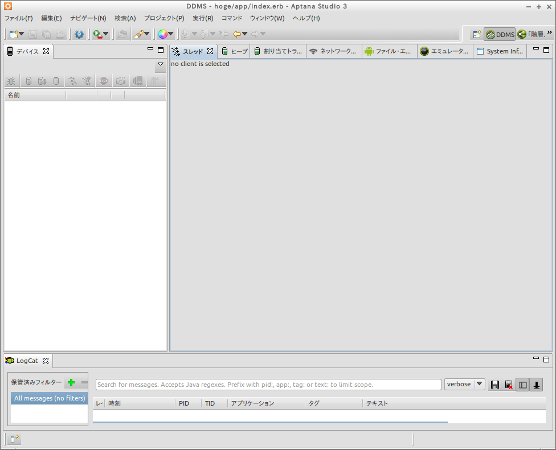The image size is (556, 450).
Task: Click the flashlight search icon
Action: coord(138,34)
